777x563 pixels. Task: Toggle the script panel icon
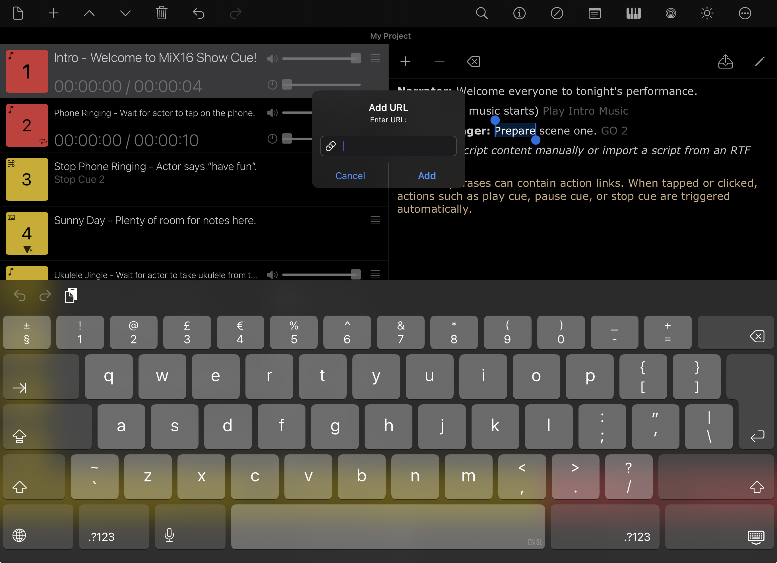594,13
